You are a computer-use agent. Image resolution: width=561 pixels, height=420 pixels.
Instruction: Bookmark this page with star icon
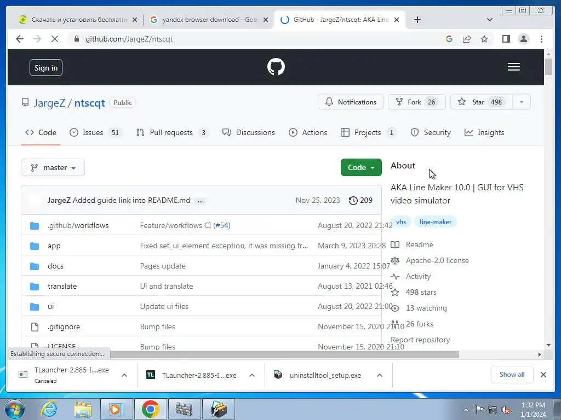pos(484,39)
